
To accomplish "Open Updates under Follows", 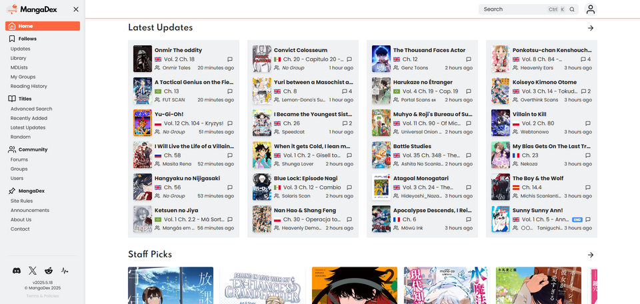I will click(x=21, y=49).
